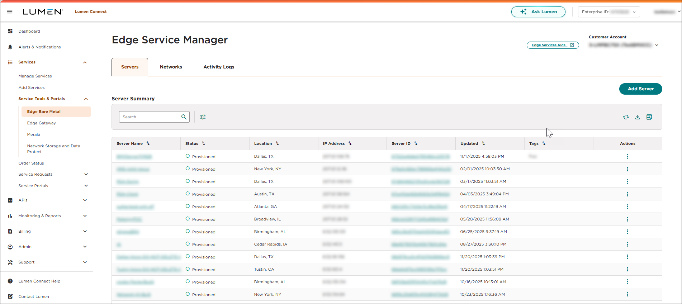Open Edge Gateway in sidebar
The height and width of the screenshot is (304, 682).
click(x=42, y=123)
